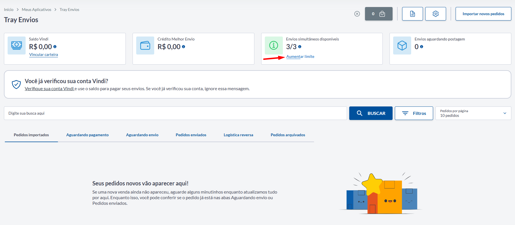
Task: Click the circled X clear icon near cart
Action: [357, 14]
